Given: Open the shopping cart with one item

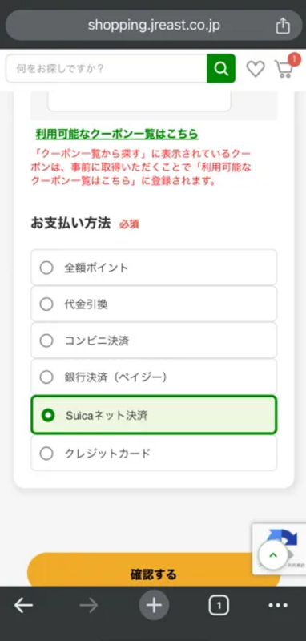Looking at the screenshot, I should pyautogui.click(x=285, y=67).
